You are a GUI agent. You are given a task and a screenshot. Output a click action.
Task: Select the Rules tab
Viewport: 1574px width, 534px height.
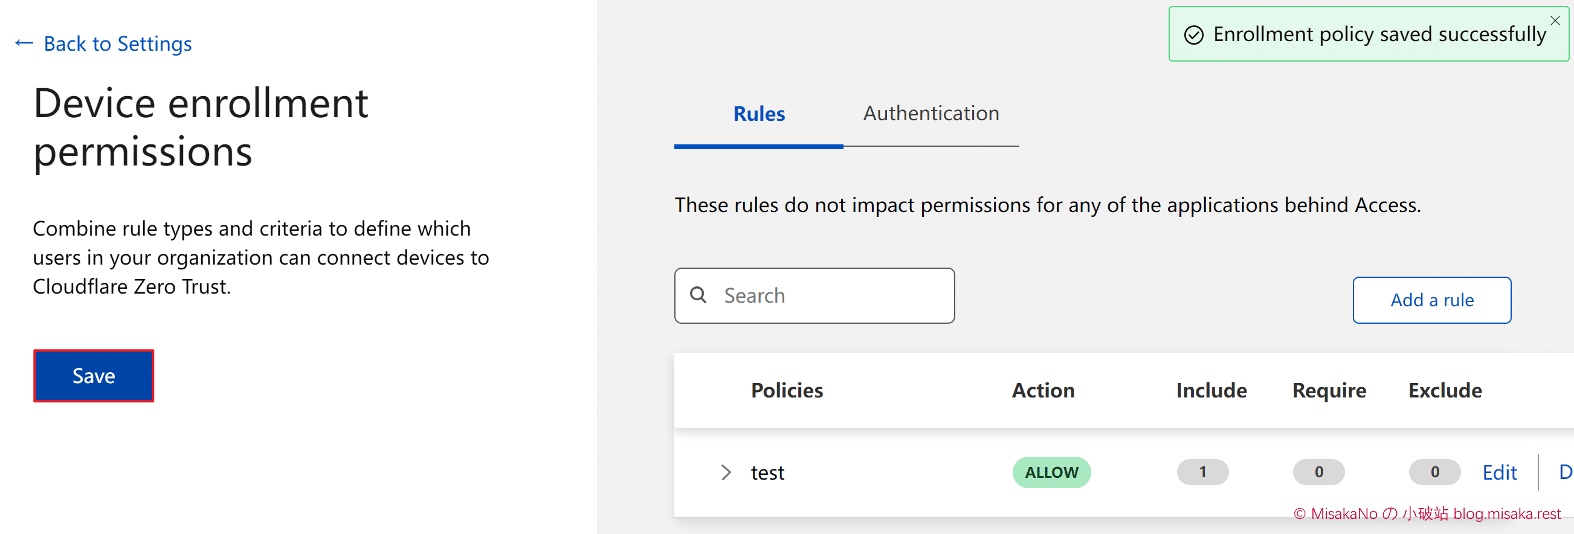click(758, 114)
